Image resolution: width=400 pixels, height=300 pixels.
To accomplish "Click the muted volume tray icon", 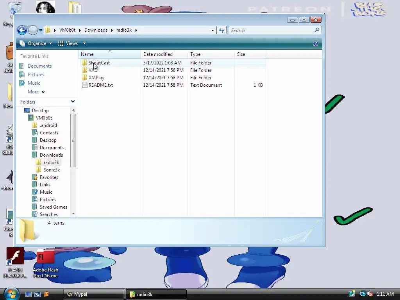I will click(370, 294).
